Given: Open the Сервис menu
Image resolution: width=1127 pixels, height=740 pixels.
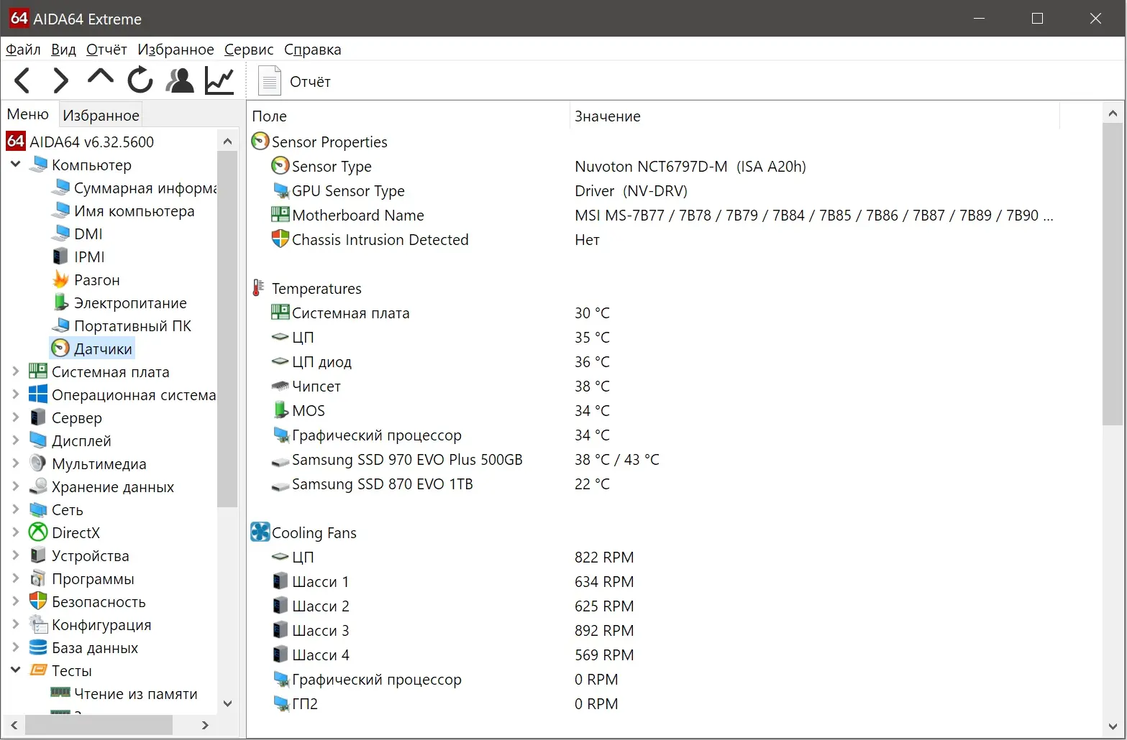Looking at the screenshot, I should (x=249, y=50).
